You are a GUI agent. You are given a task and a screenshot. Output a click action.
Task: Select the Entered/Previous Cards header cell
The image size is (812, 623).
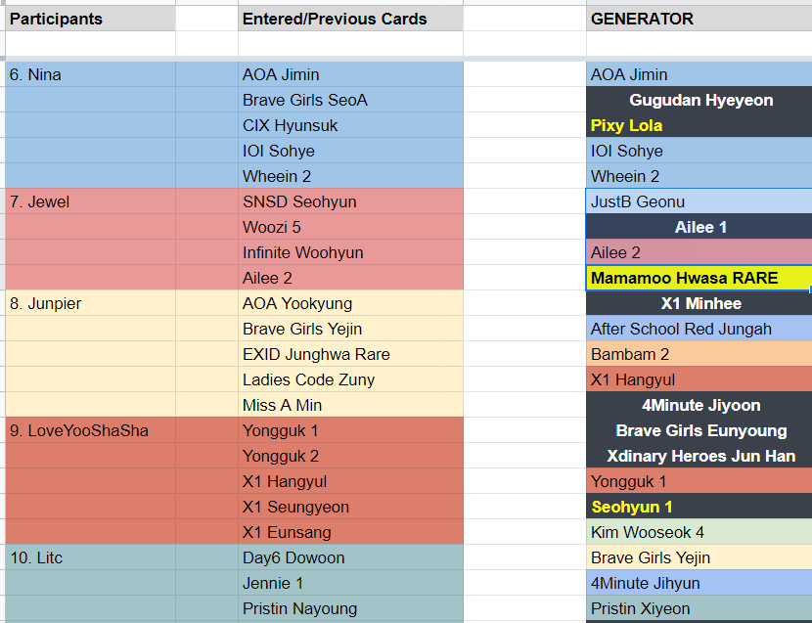point(350,19)
